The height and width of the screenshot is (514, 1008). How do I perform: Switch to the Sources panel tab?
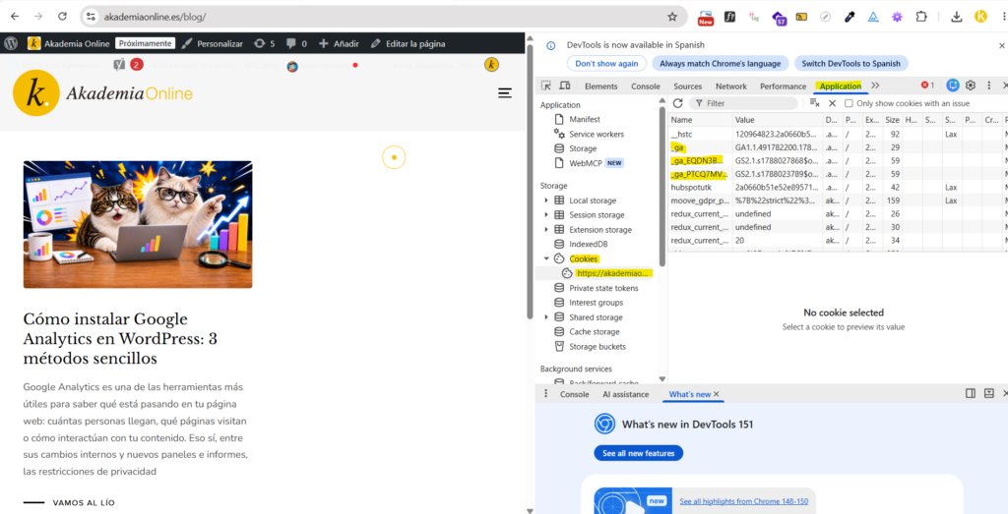tap(687, 86)
